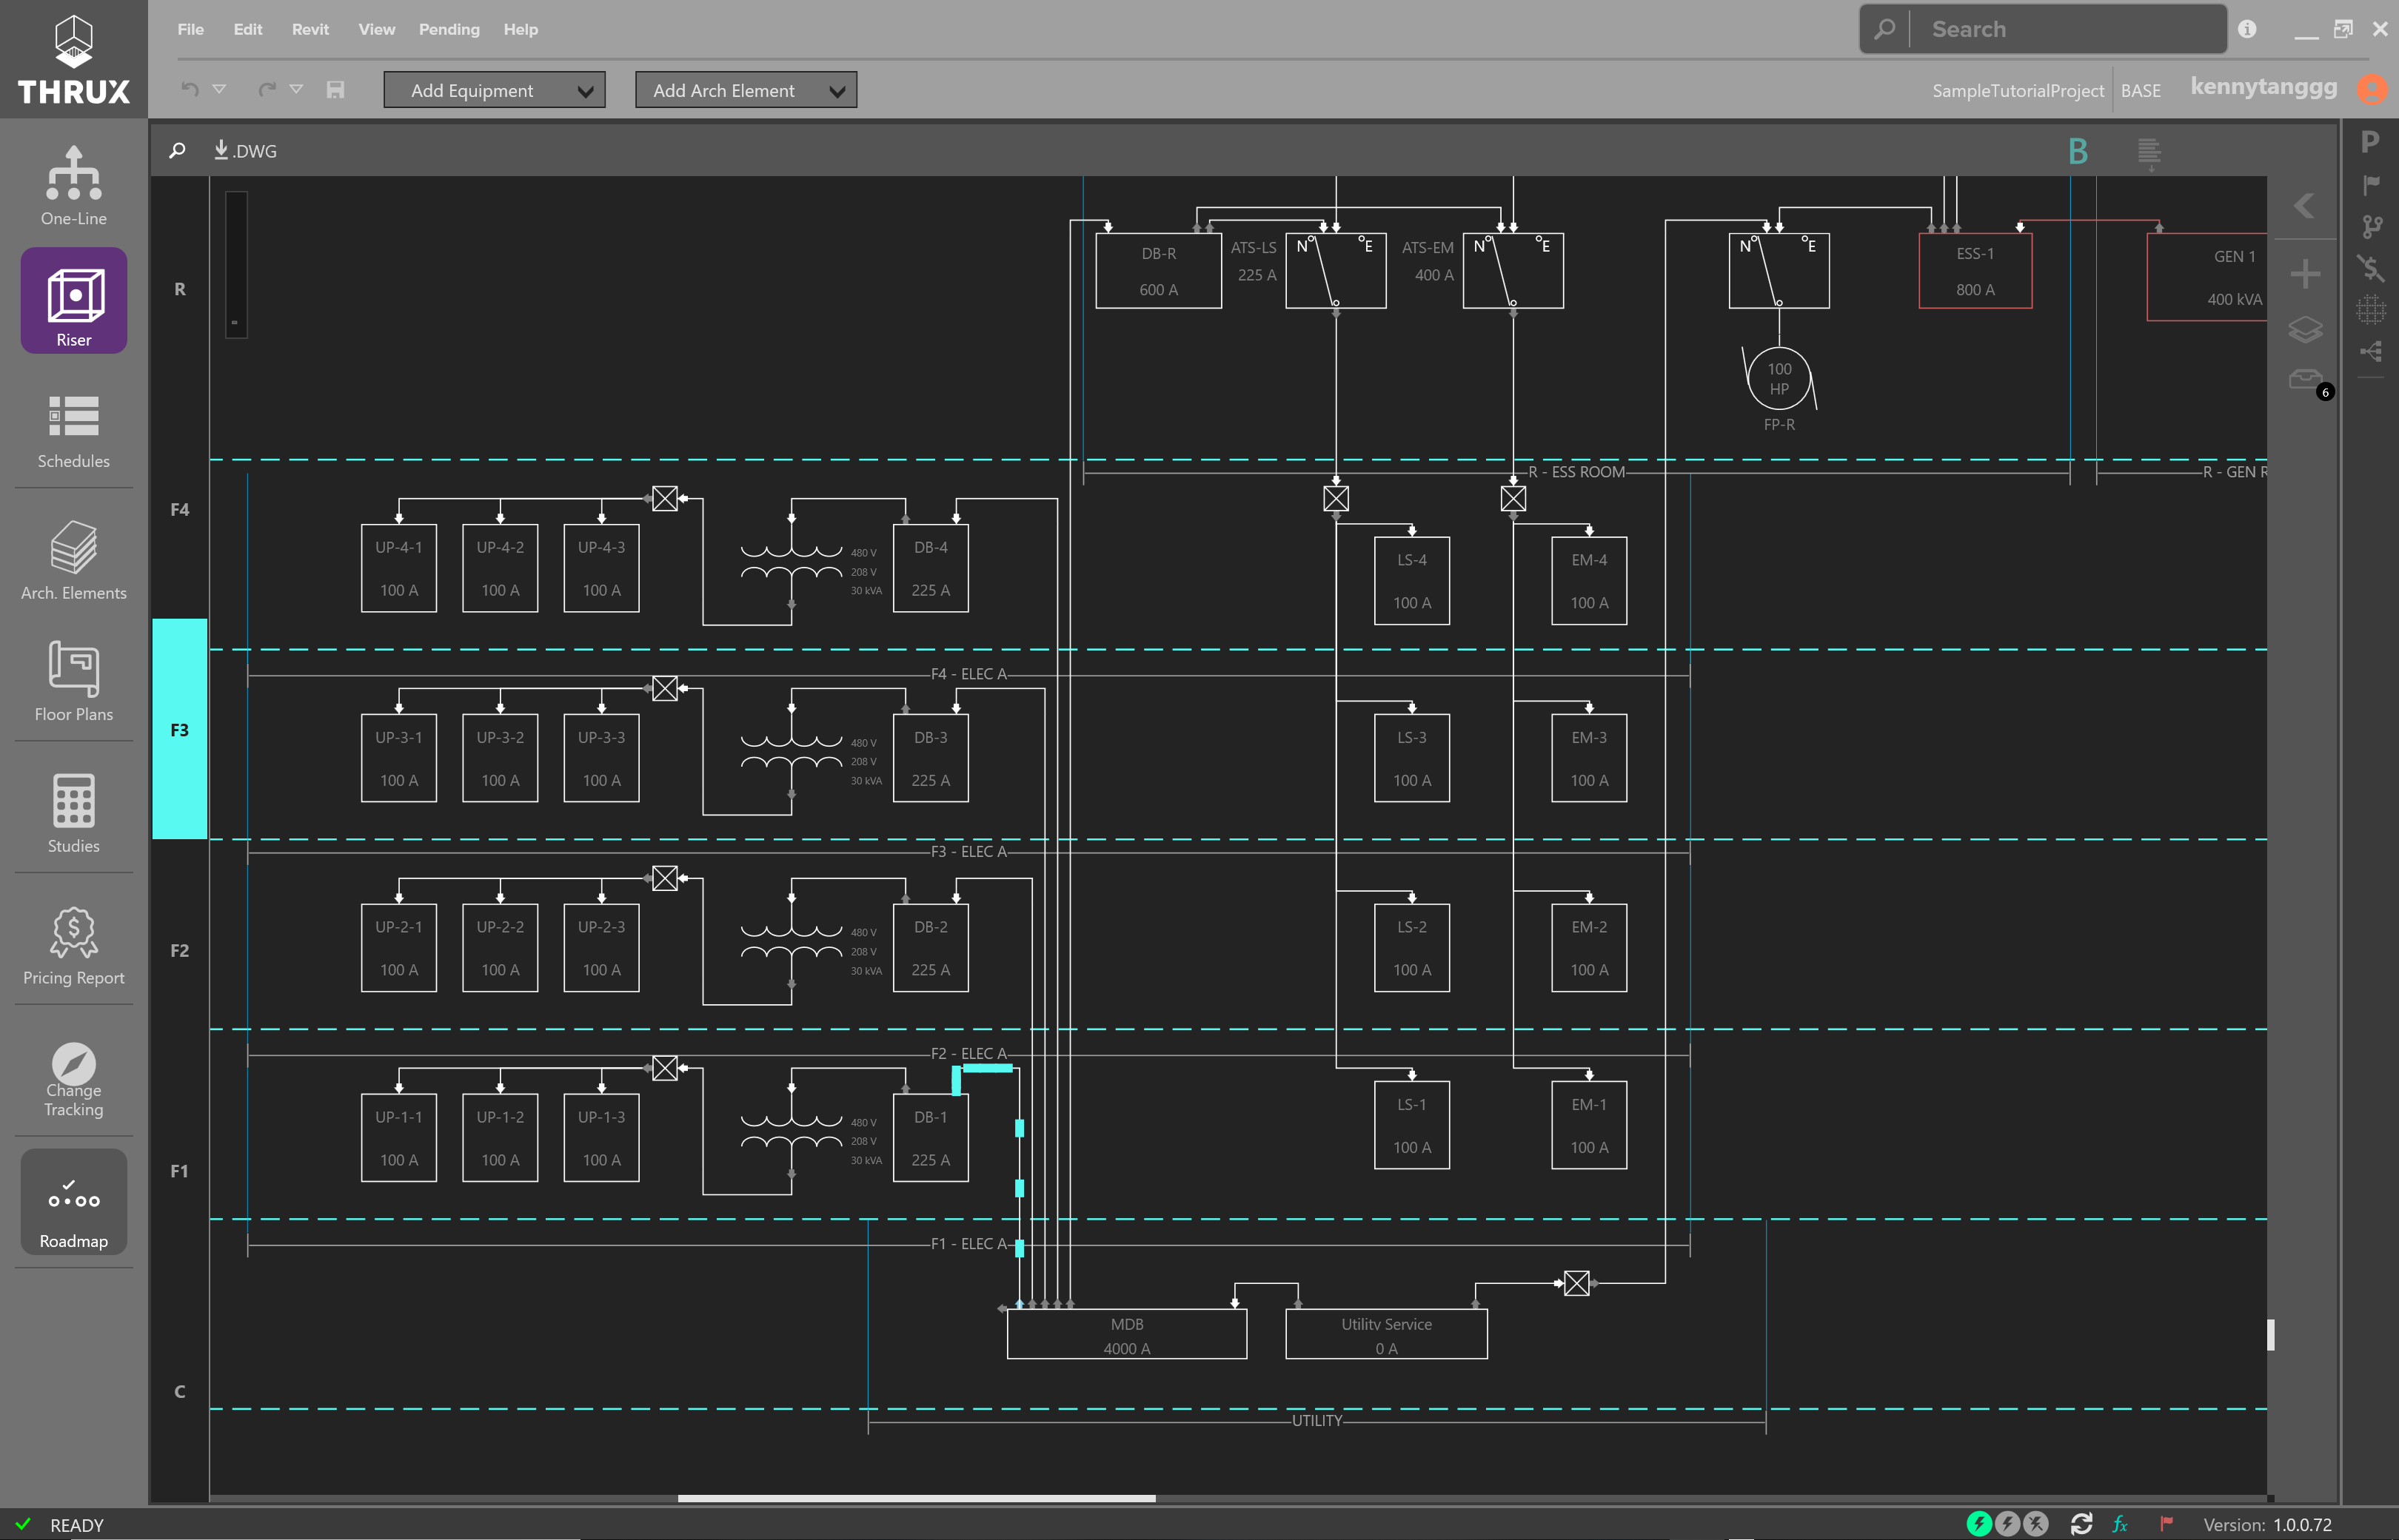Screen dimensions: 2399x1540
Task: Click the BASE label
Action: click(2140, 90)
